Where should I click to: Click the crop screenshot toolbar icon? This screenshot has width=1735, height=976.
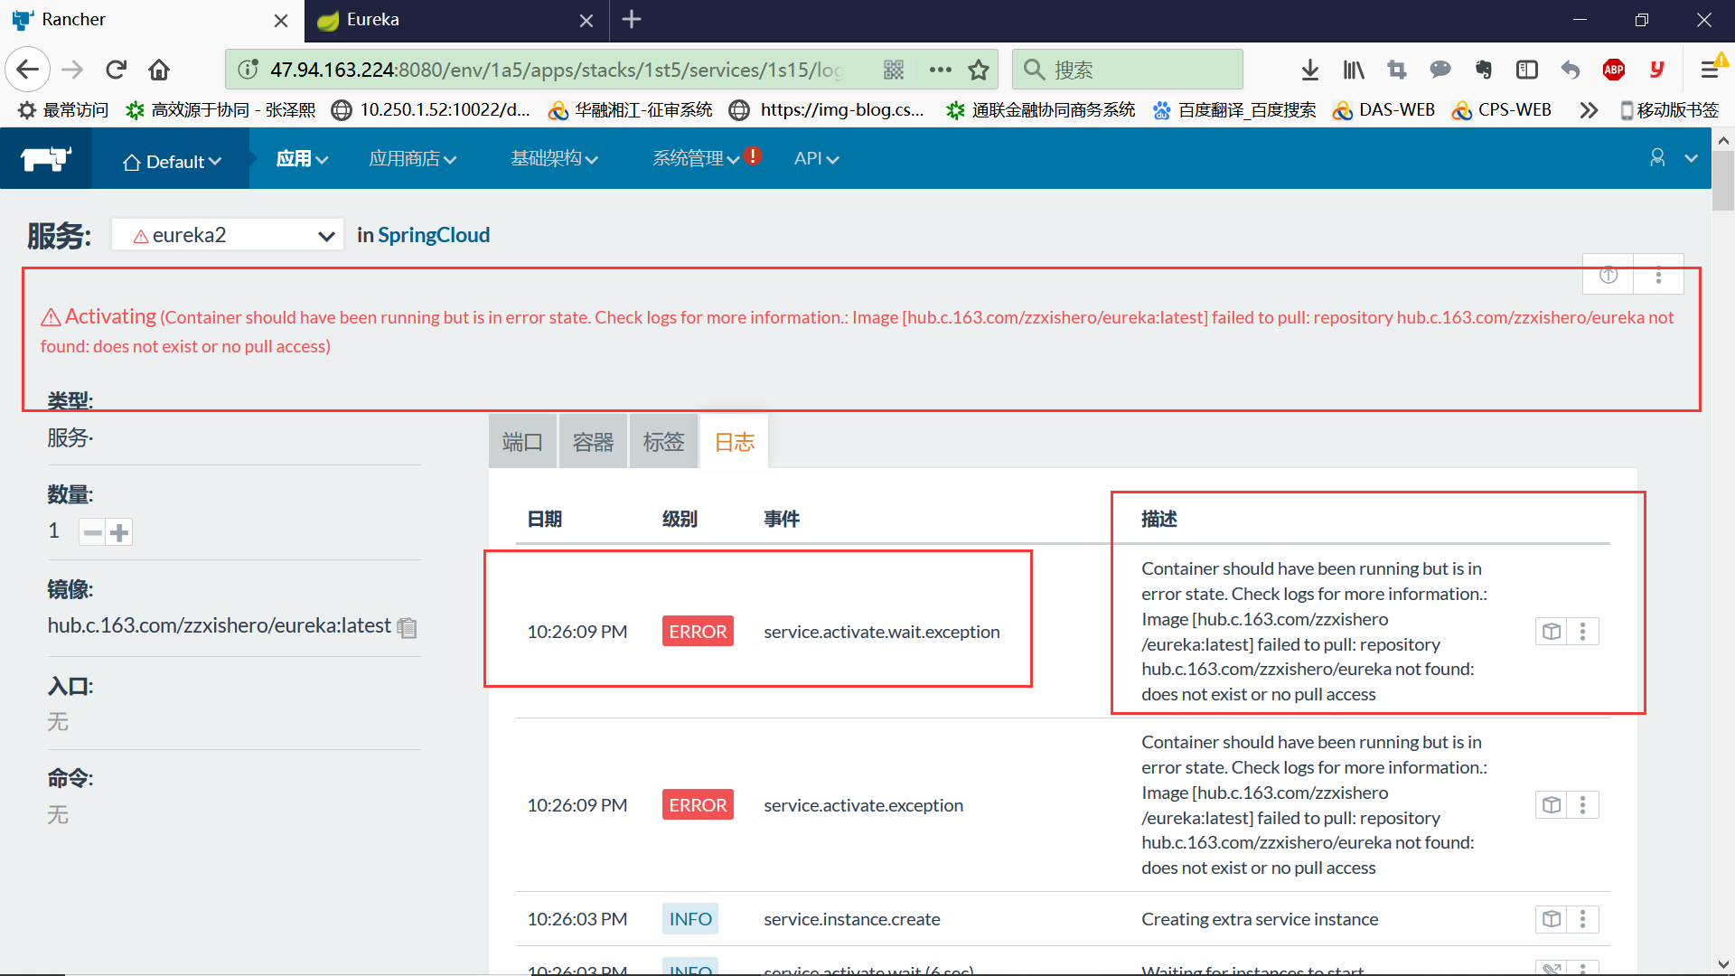tap(1397, 70)
